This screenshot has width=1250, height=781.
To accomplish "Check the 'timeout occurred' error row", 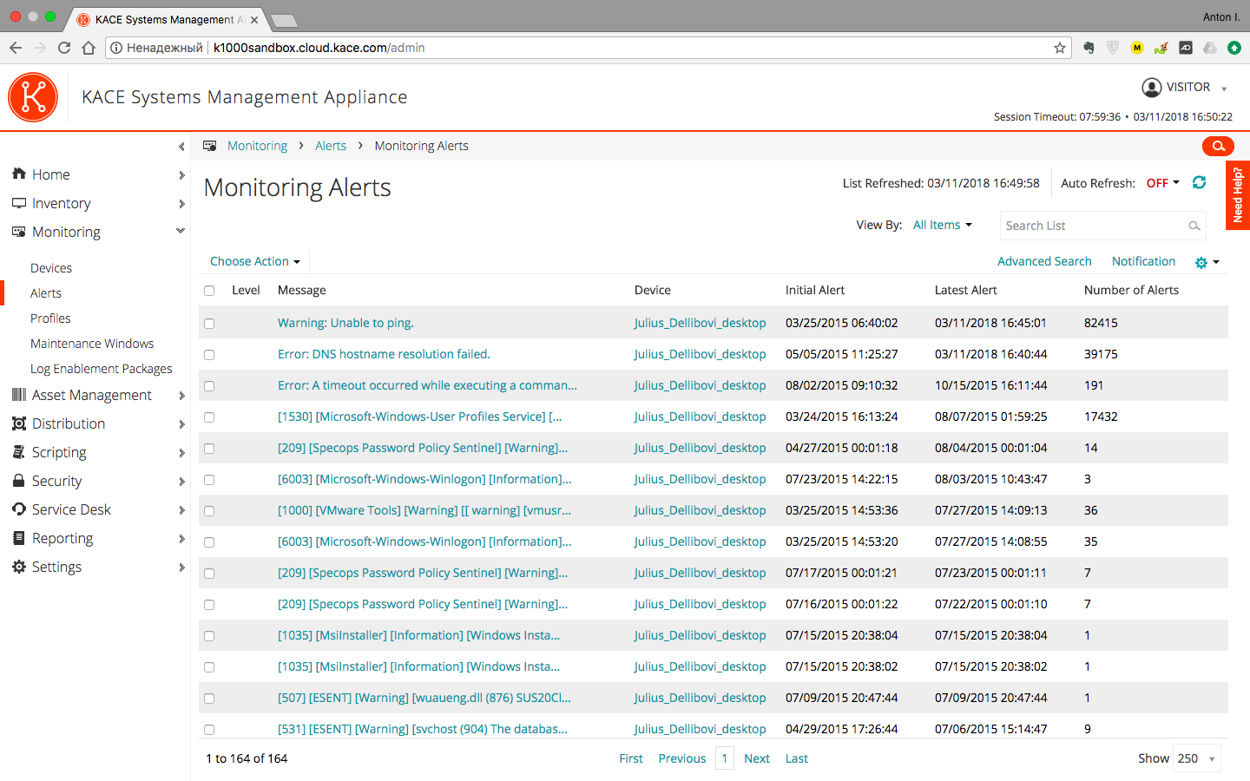I will tap(209, 386).
